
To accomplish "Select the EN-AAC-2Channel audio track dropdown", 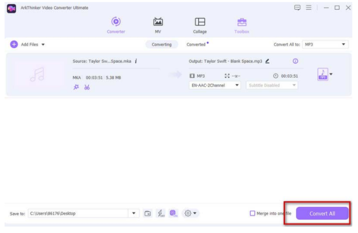I will (215, 85).
